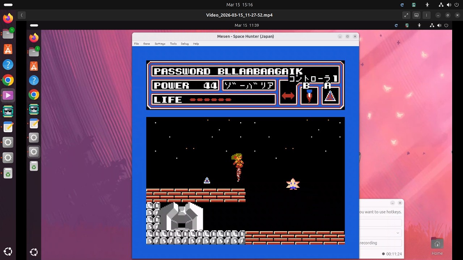Click Chrome in the recorded desktop's dock
This screenshot has height=260, width=463.
pos(34,95)
